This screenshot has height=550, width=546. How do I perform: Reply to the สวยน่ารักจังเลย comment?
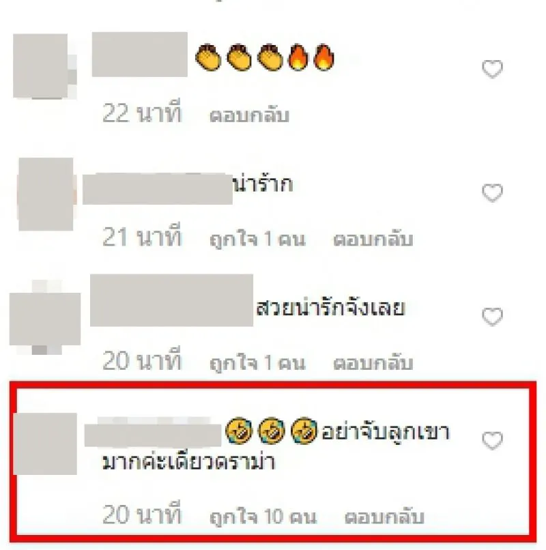coord(373,363)
